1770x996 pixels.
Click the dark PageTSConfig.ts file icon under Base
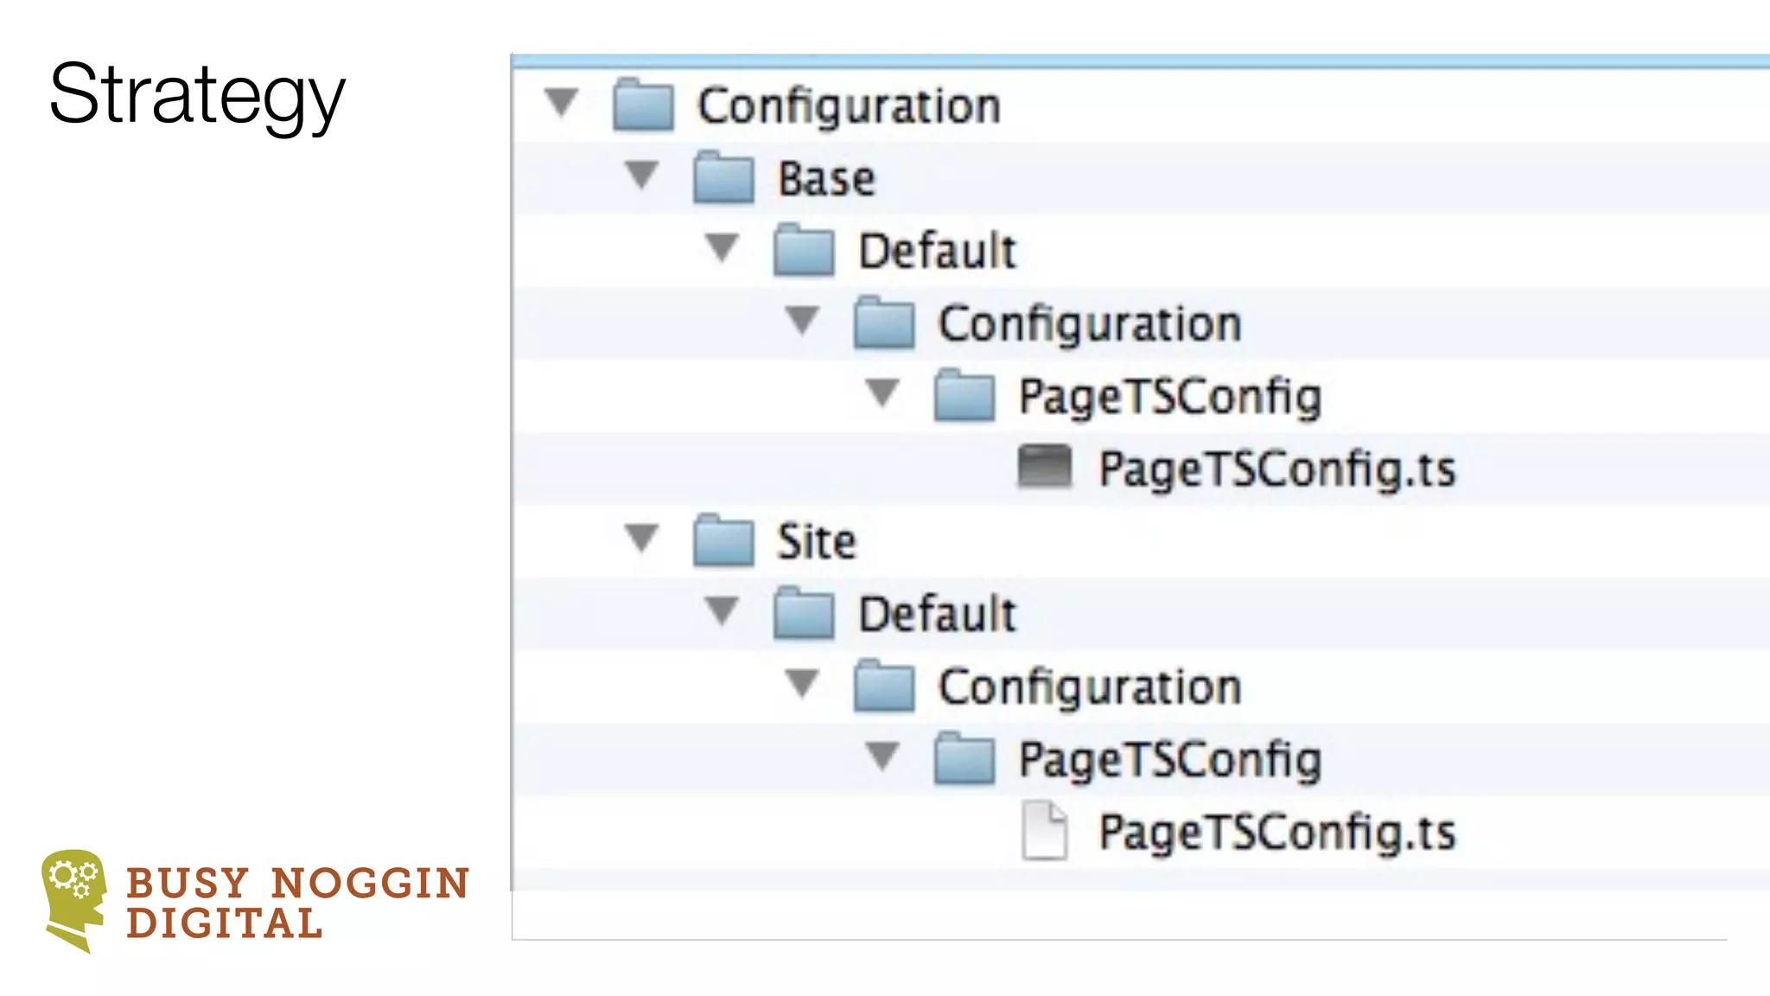(x=1044, y=468)
